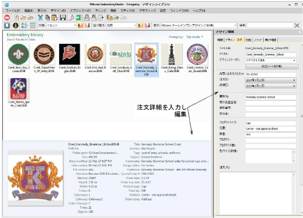Open the ステッチ menu

point(127,11)
